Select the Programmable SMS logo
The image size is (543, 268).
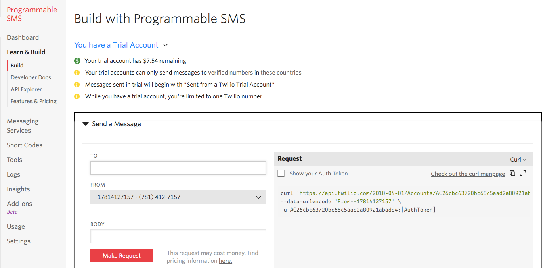point(31,14)
